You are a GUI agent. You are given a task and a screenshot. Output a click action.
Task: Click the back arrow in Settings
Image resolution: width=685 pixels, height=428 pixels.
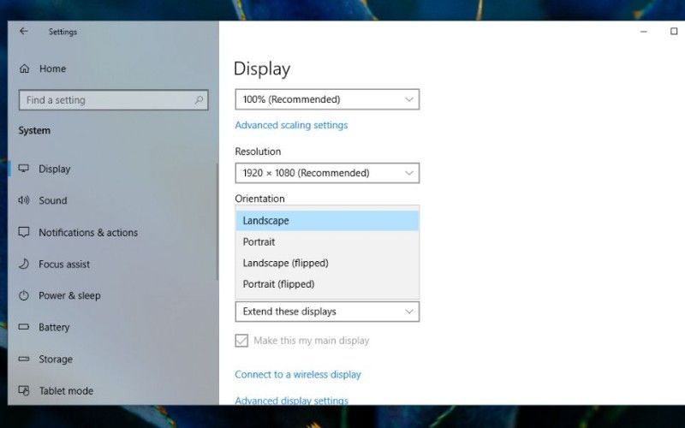click(23, 32)
